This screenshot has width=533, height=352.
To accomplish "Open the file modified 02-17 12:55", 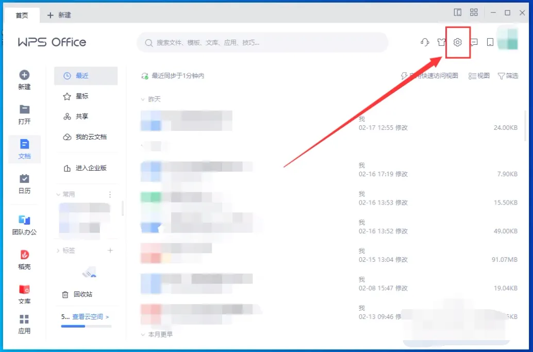I will 329,123.
